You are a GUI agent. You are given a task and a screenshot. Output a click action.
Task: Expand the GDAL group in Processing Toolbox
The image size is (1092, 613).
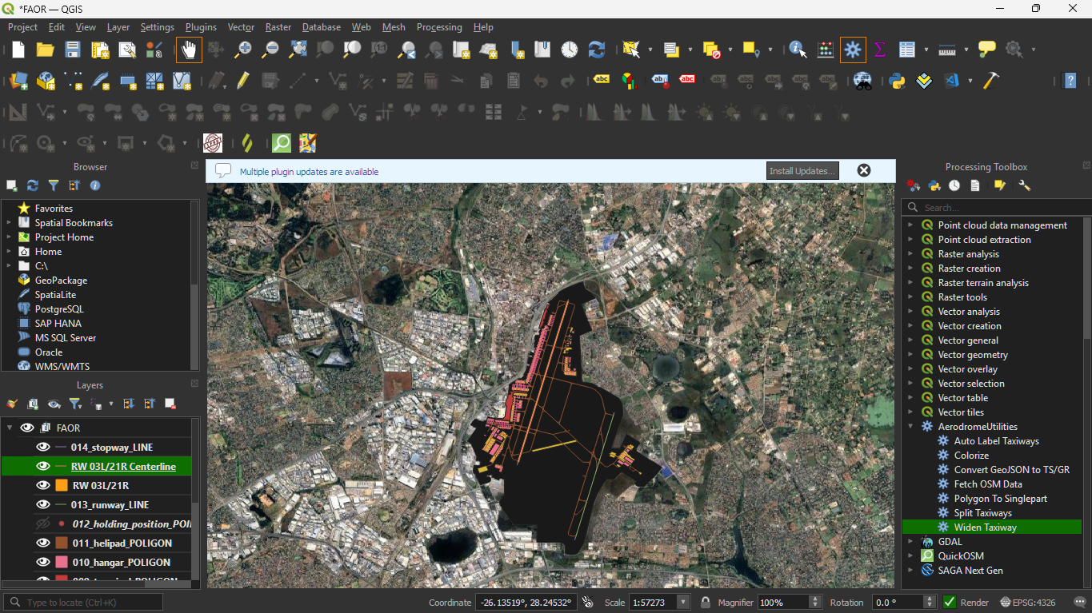pyautogui.click(x=910, y=542)
